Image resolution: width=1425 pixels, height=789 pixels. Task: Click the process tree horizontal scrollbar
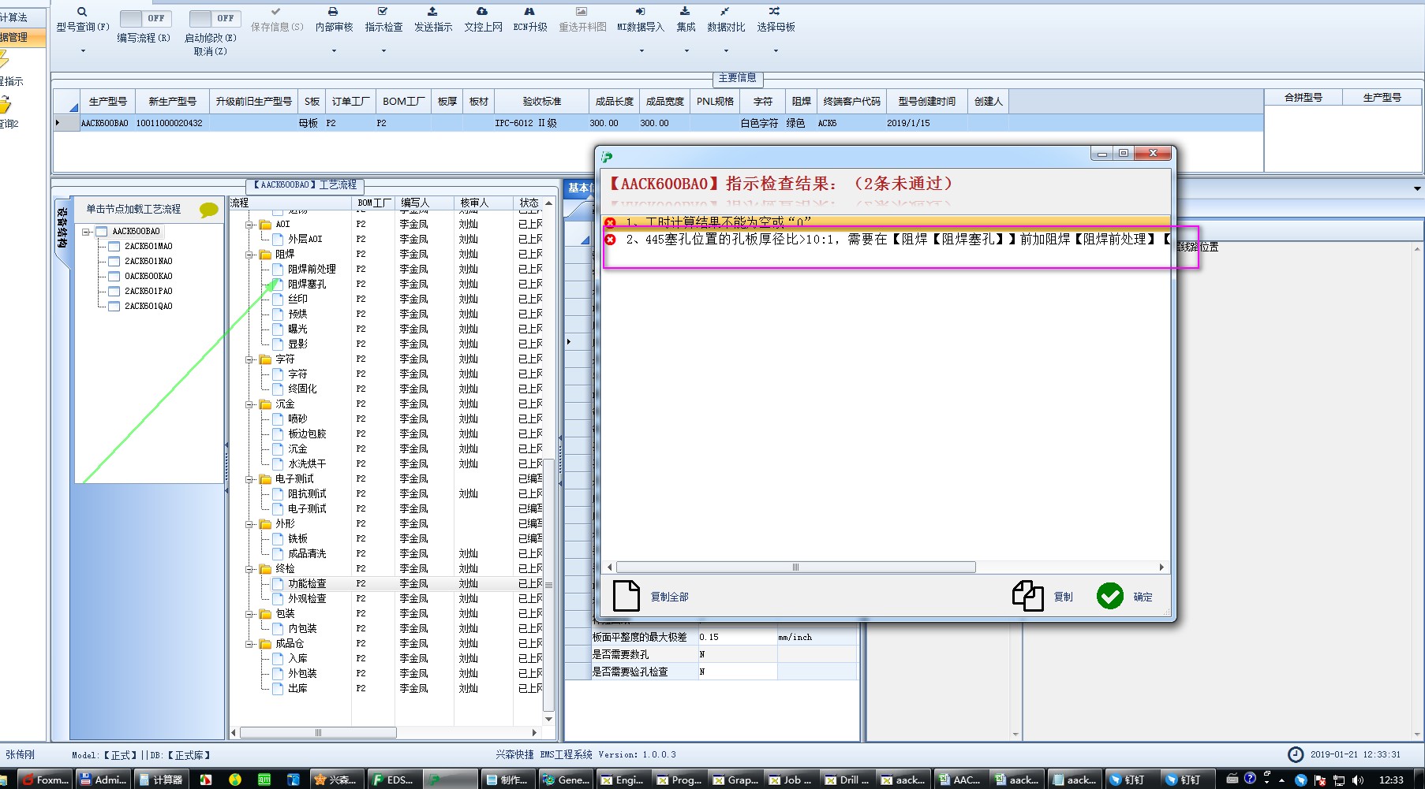pyautogui.click(x=318, y=732)
